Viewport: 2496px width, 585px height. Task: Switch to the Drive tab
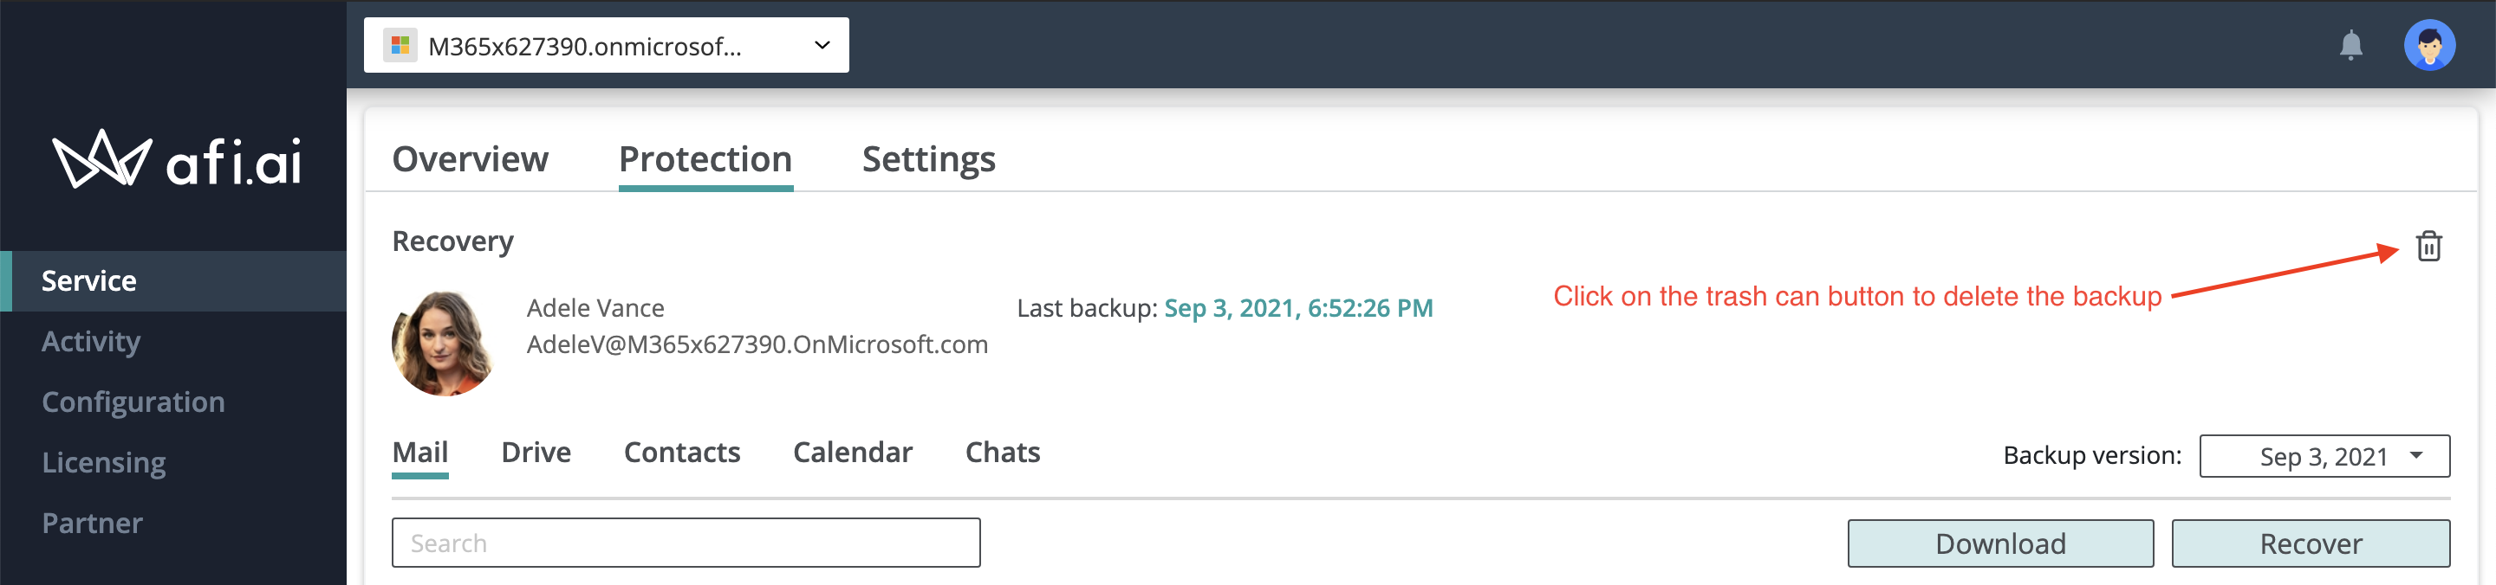[x=536, y=453]
